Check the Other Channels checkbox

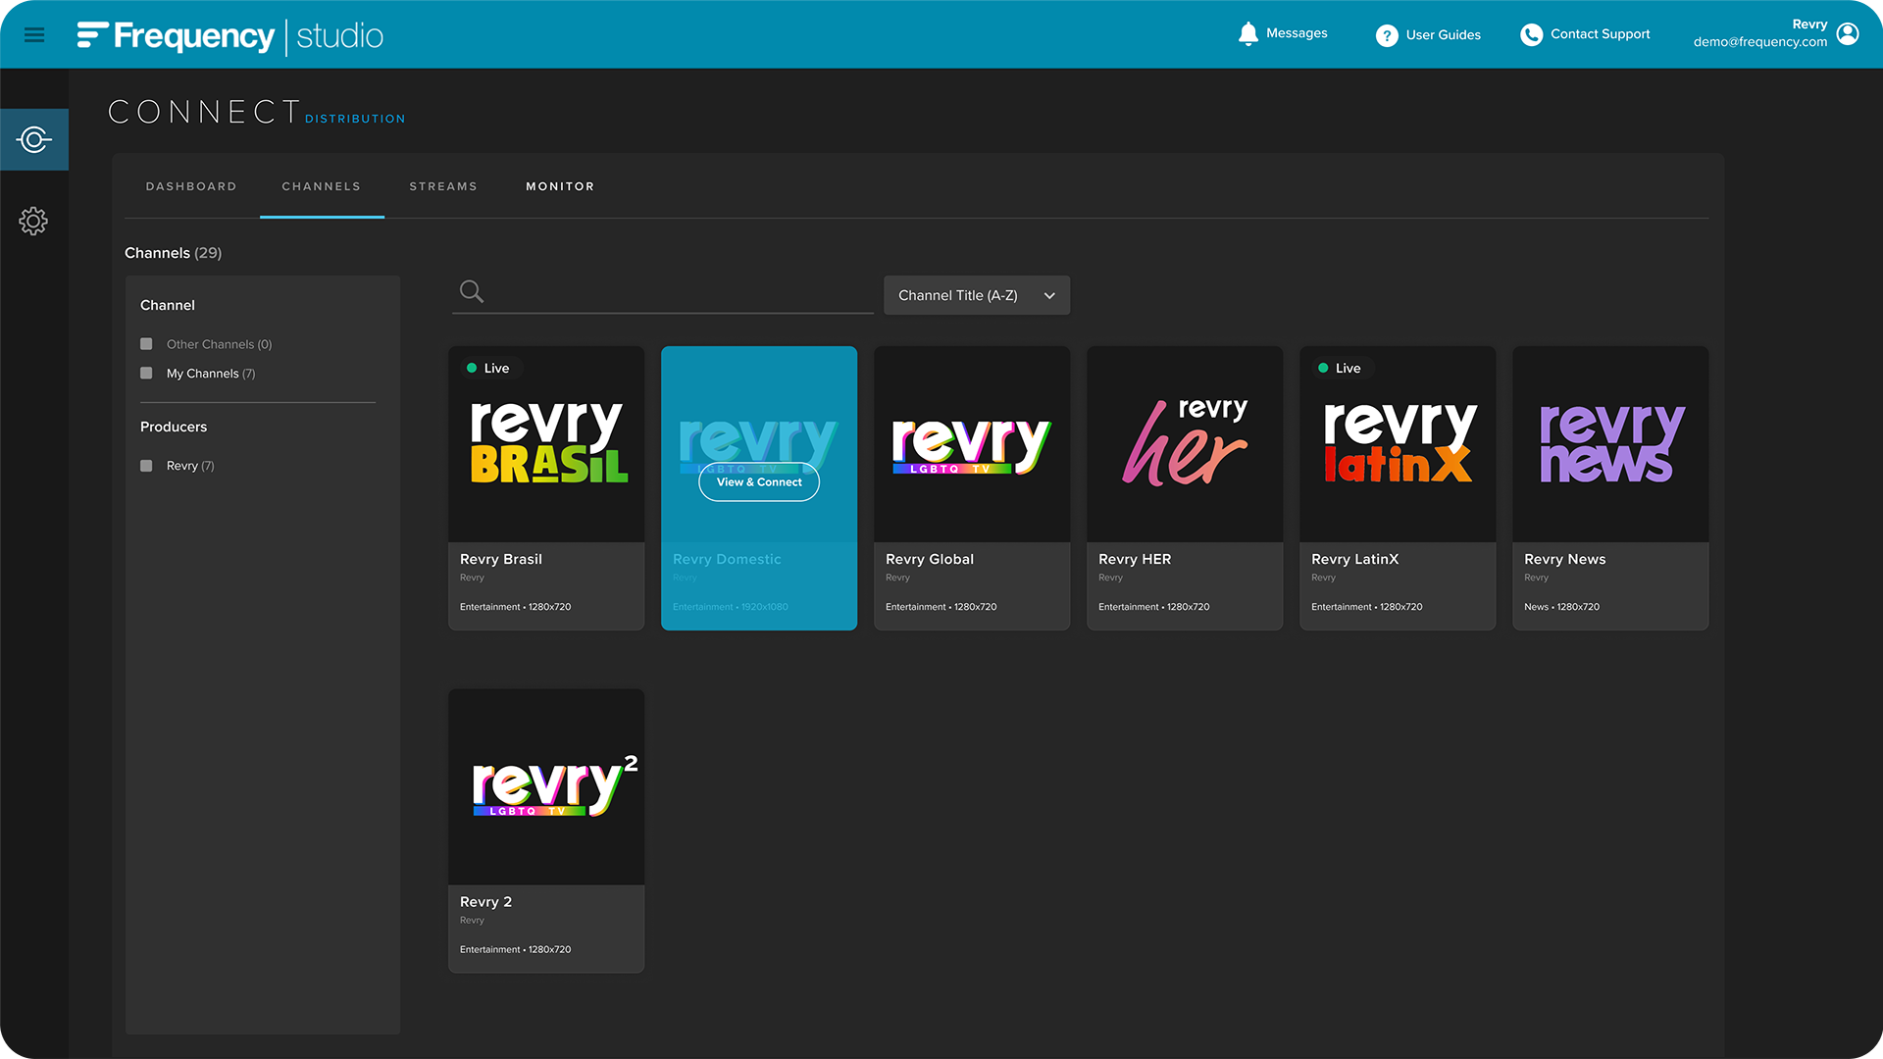(146, 344)
